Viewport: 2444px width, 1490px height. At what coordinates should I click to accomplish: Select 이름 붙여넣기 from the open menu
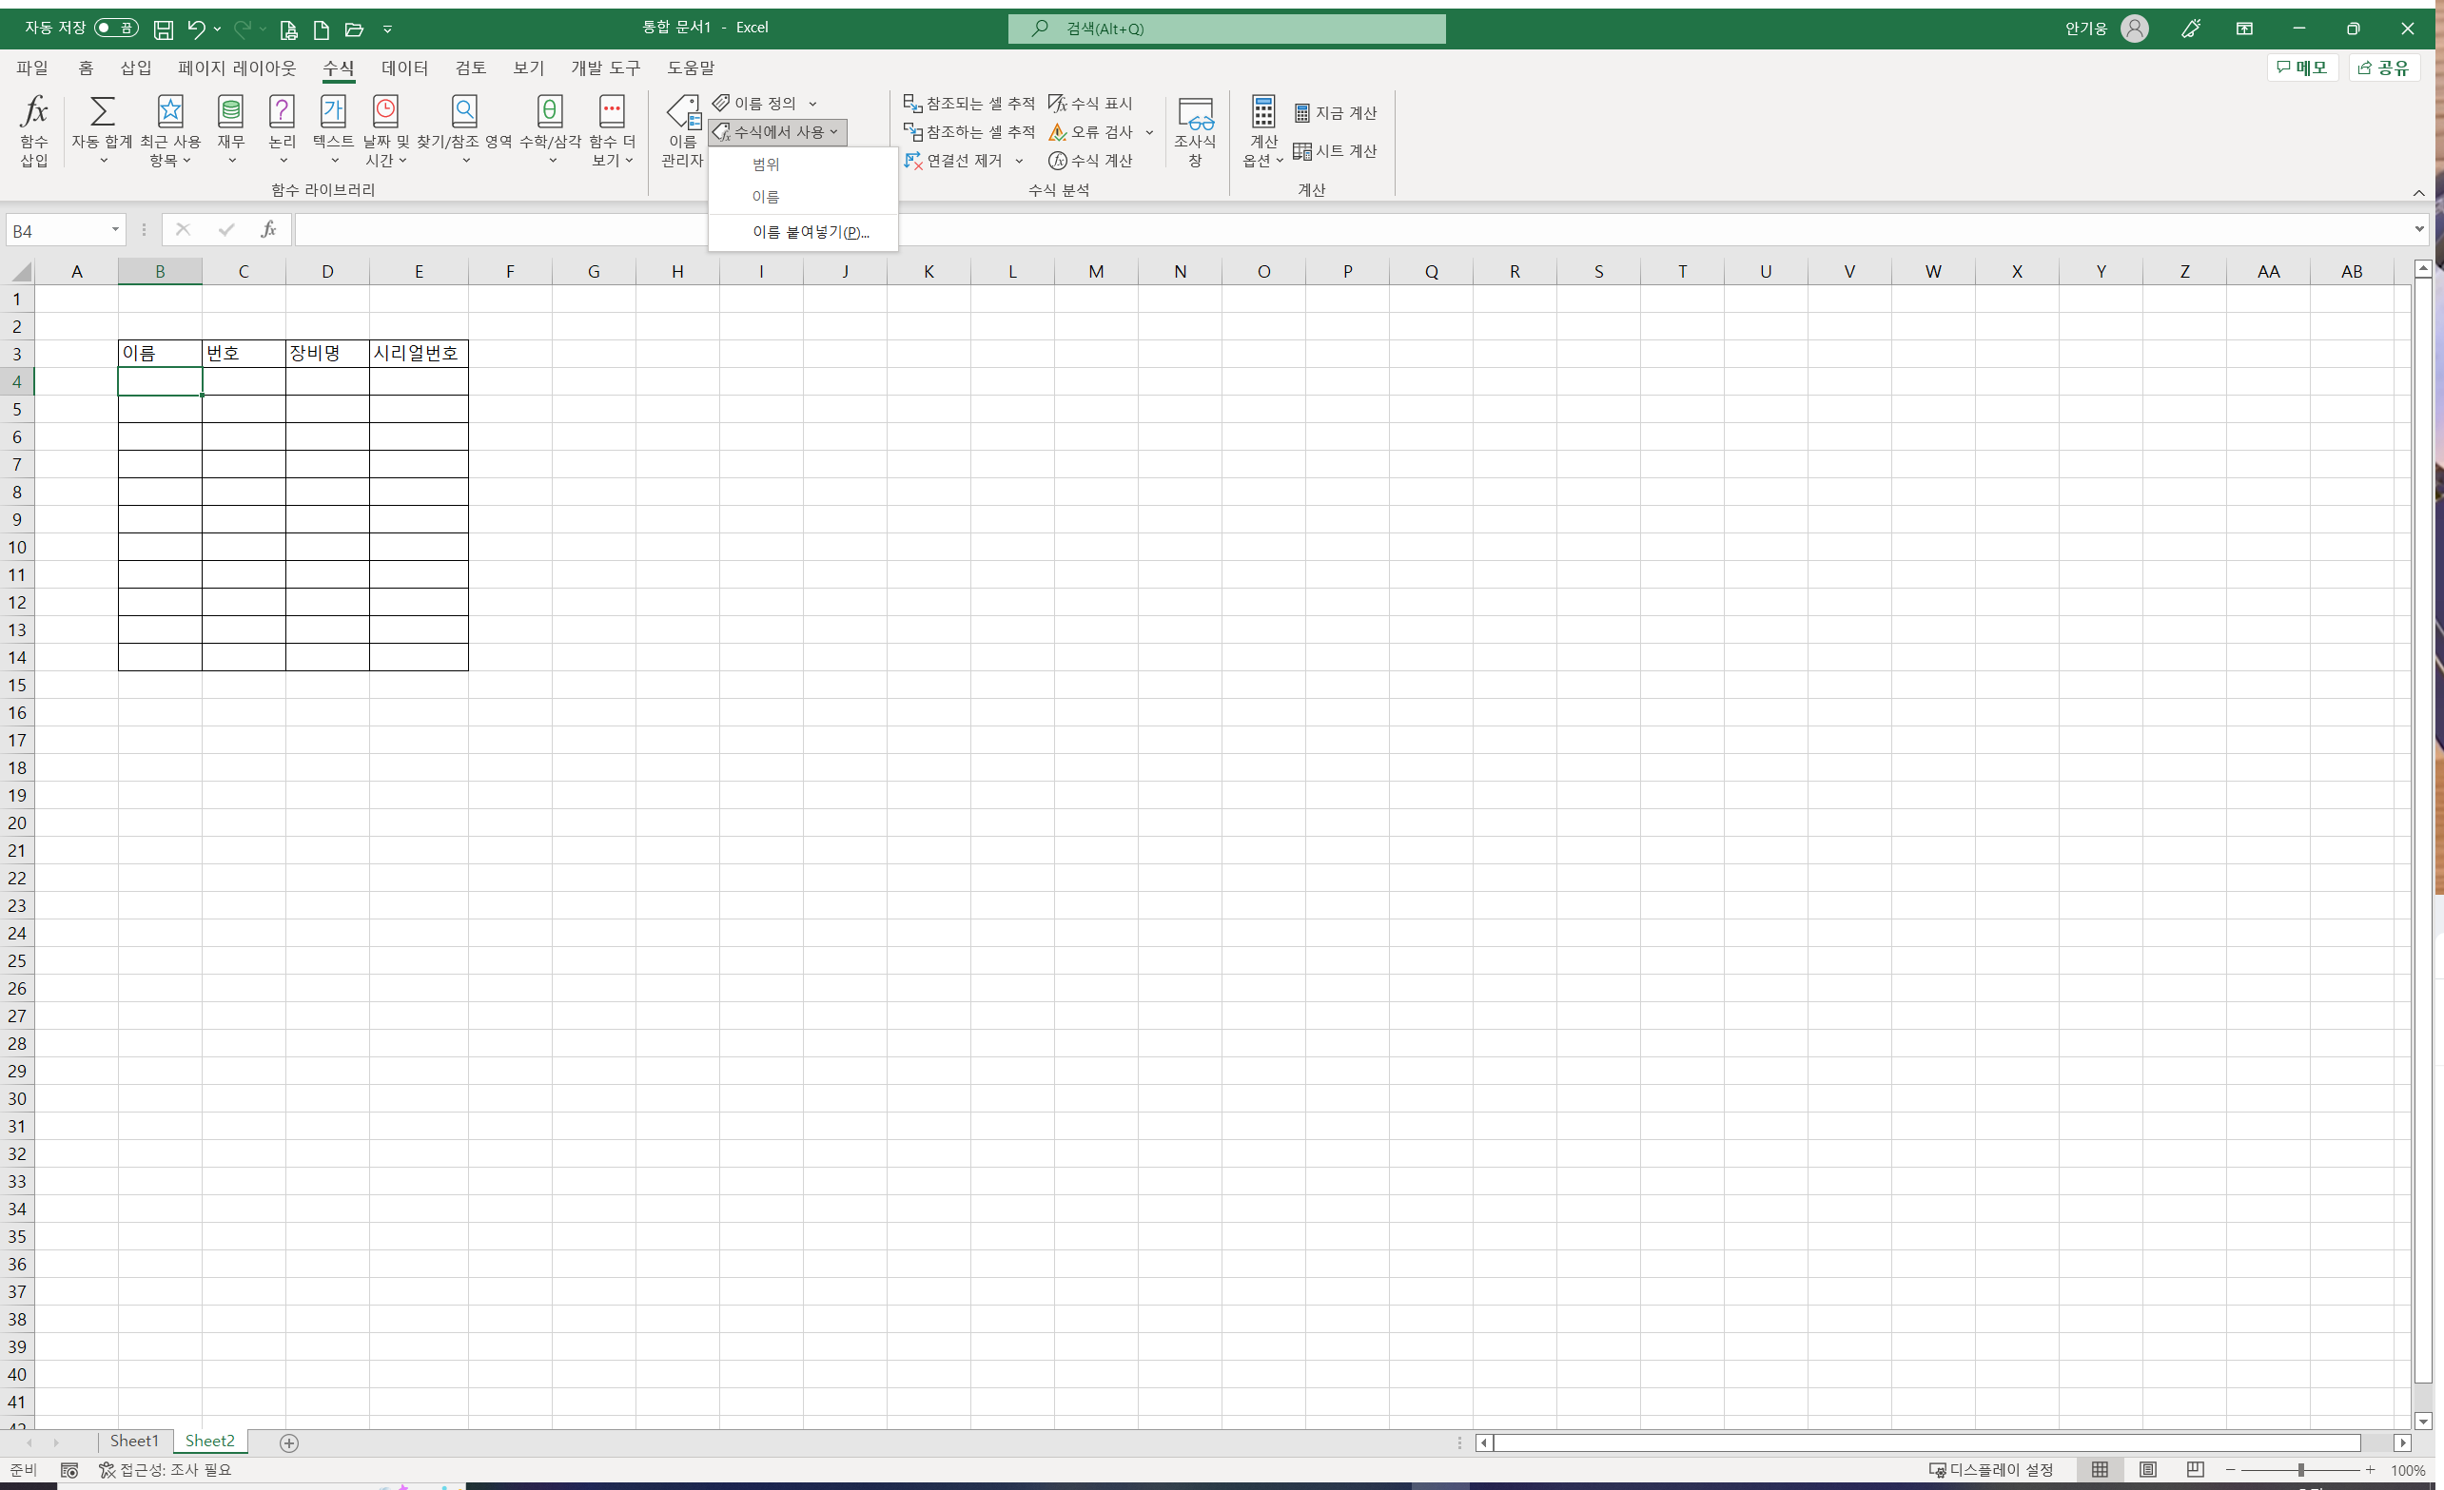810,232
